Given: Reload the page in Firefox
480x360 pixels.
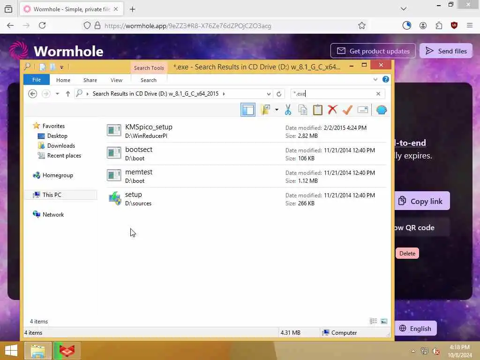Looking at the screenshot, I should click(x=42, y=25).
